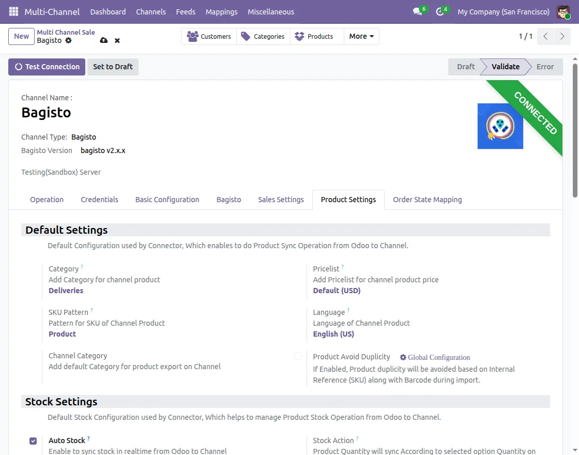Click the Auto Stock help question mark

(88, 438)
